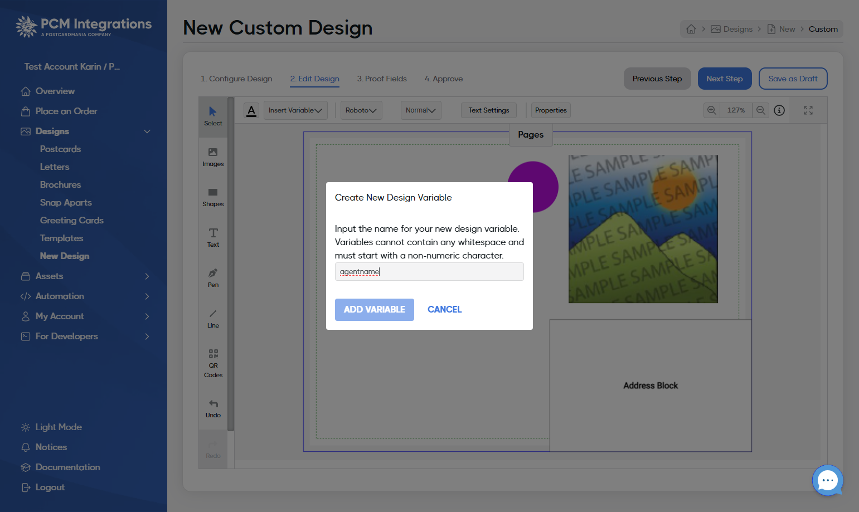Open the Insert Variable dropdown
The height and width of the screenshot is (512, 859).
pos(295,110)
